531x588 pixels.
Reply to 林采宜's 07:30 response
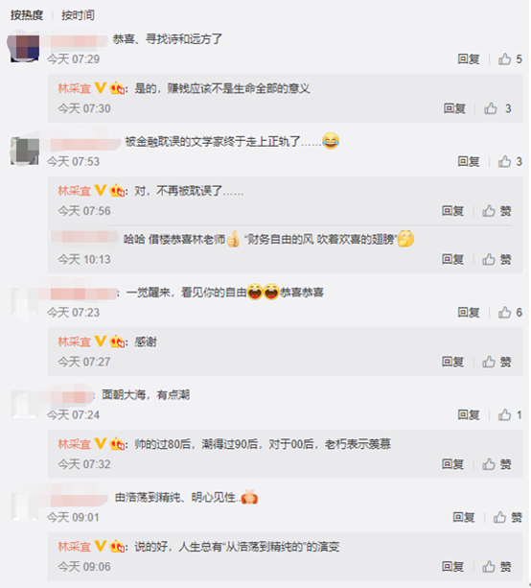click(454, 108)
